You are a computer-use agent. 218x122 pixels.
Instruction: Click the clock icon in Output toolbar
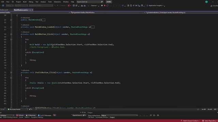point(158,115)
